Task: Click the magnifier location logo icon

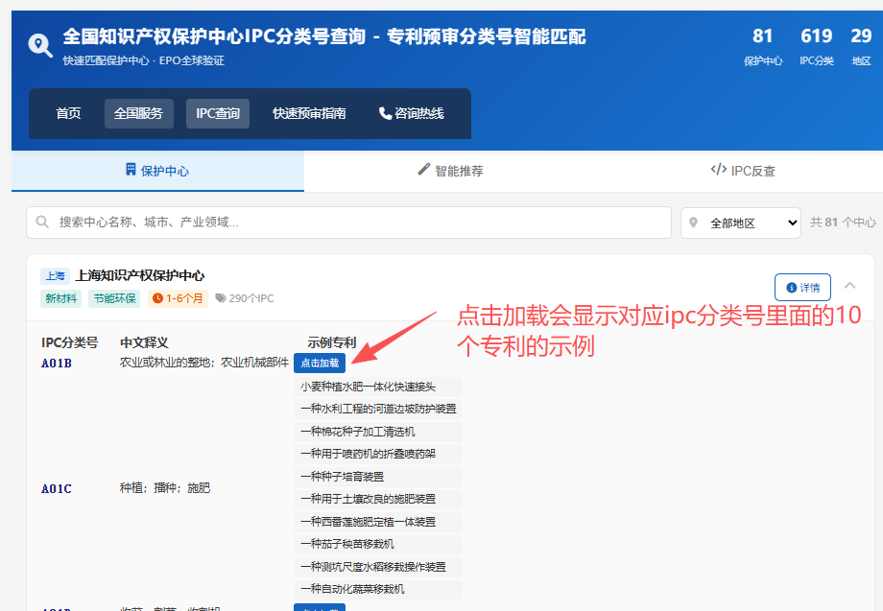Action: click(x=40, y=45)
